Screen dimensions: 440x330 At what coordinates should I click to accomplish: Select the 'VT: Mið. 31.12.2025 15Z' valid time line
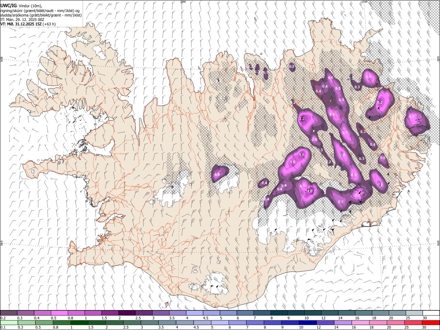point(21,24)
